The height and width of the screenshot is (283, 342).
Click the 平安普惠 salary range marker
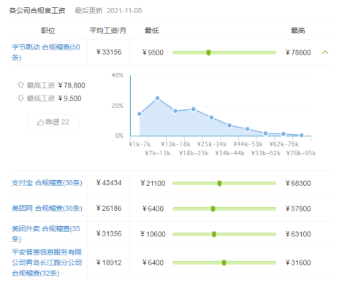tap(224, 263)
